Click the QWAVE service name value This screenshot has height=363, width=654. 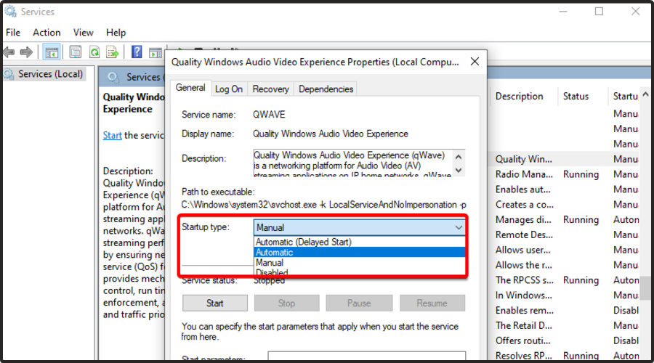pyautogui.click(x=269, y=115)
